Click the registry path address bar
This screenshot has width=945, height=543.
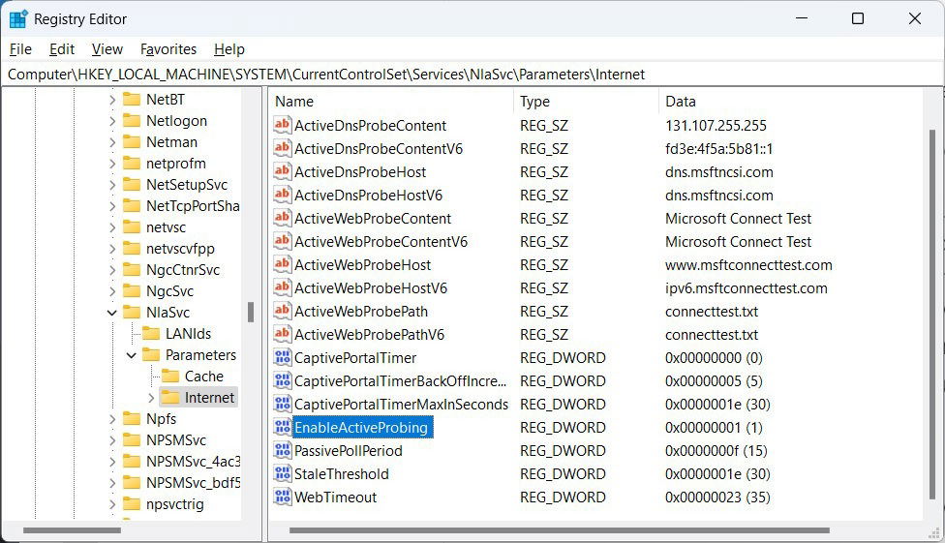(472, 75)
